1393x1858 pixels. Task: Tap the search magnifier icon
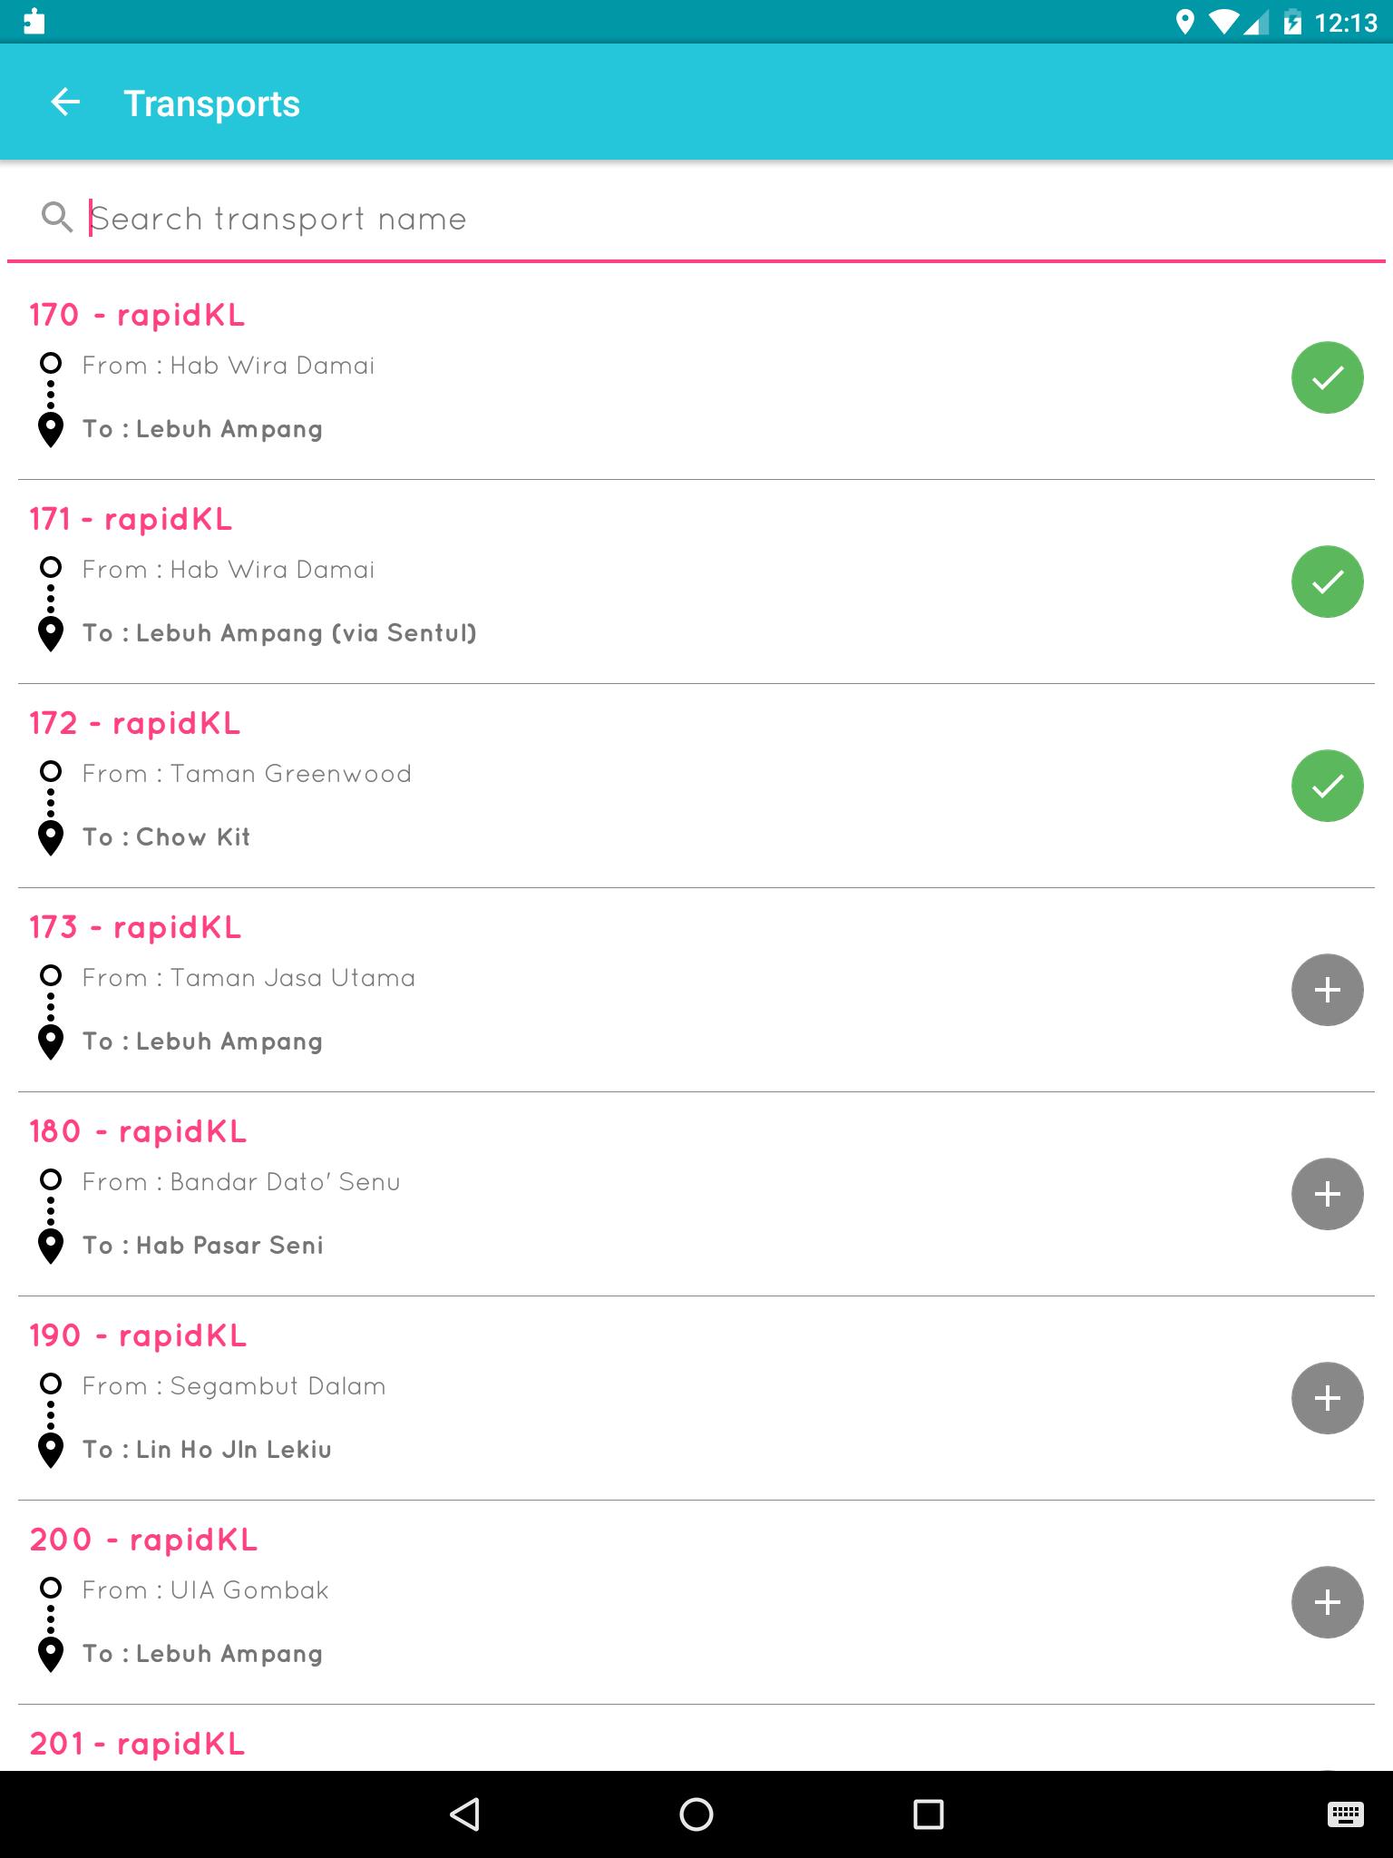tap(57, 218)
